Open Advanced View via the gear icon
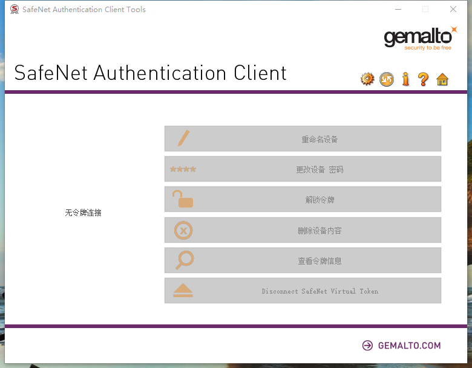 [x=367, y=79]
